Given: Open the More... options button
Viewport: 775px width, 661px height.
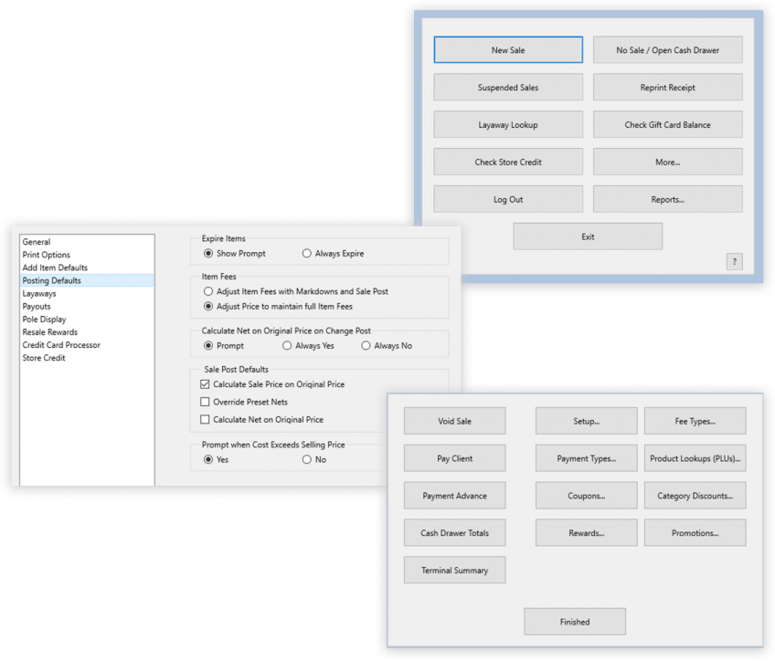Looking at the screenshot, I should (x=667, y=163).
